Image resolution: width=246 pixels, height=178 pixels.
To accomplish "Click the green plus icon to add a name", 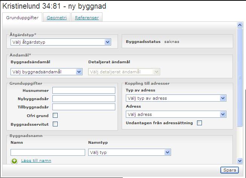I will 14,161.
